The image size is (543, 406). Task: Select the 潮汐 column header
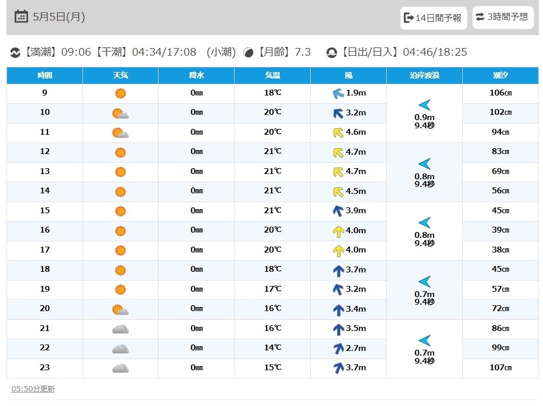[x=500, y=75]
